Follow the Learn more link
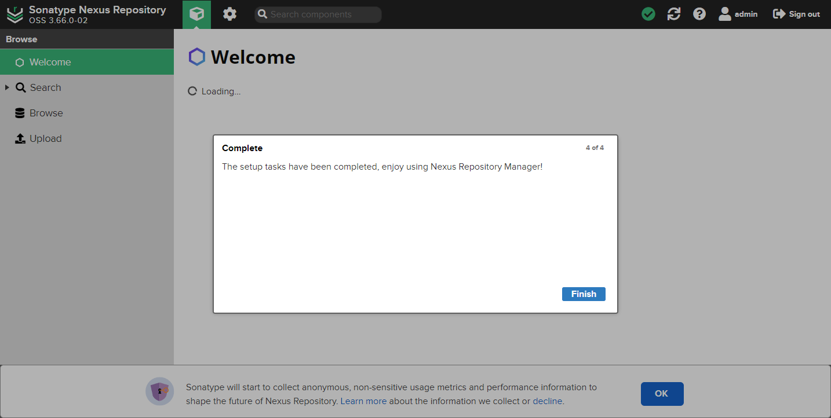 click(x=363, y=401)
